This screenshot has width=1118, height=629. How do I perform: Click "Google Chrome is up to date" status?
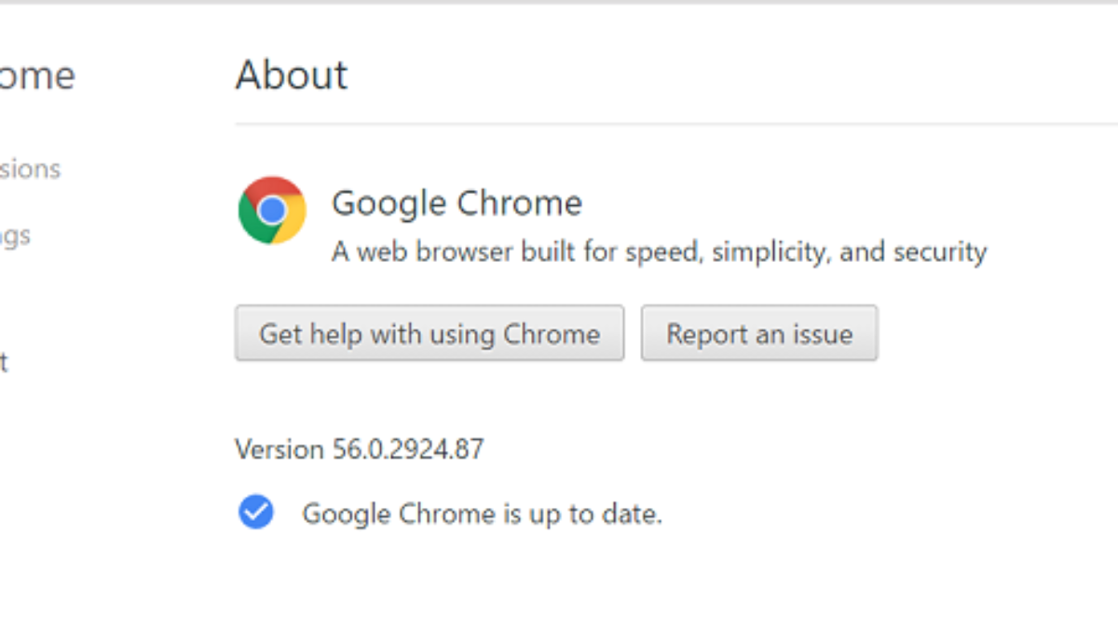click(x=482, y=513)
